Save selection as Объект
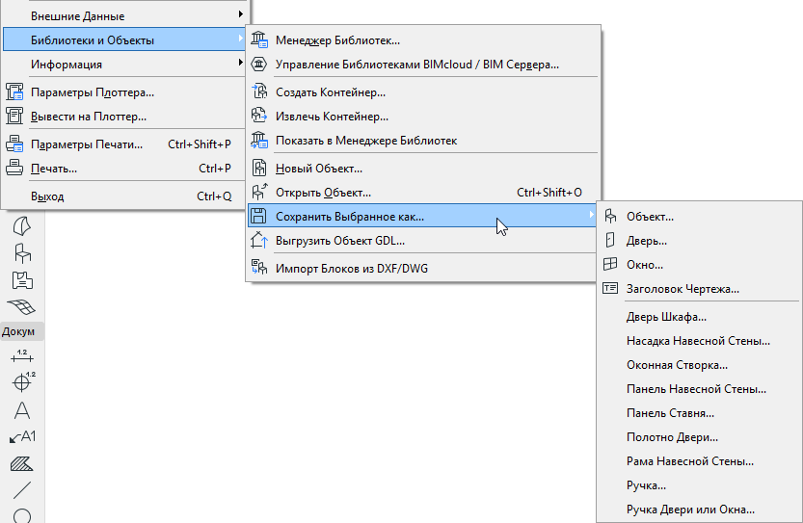The width and height of the screenshot is (803, 523). (x=699, y=217)
